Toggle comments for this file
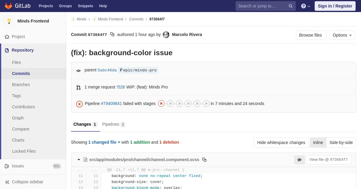Screen dimensions: 361x189 point(299,160)
